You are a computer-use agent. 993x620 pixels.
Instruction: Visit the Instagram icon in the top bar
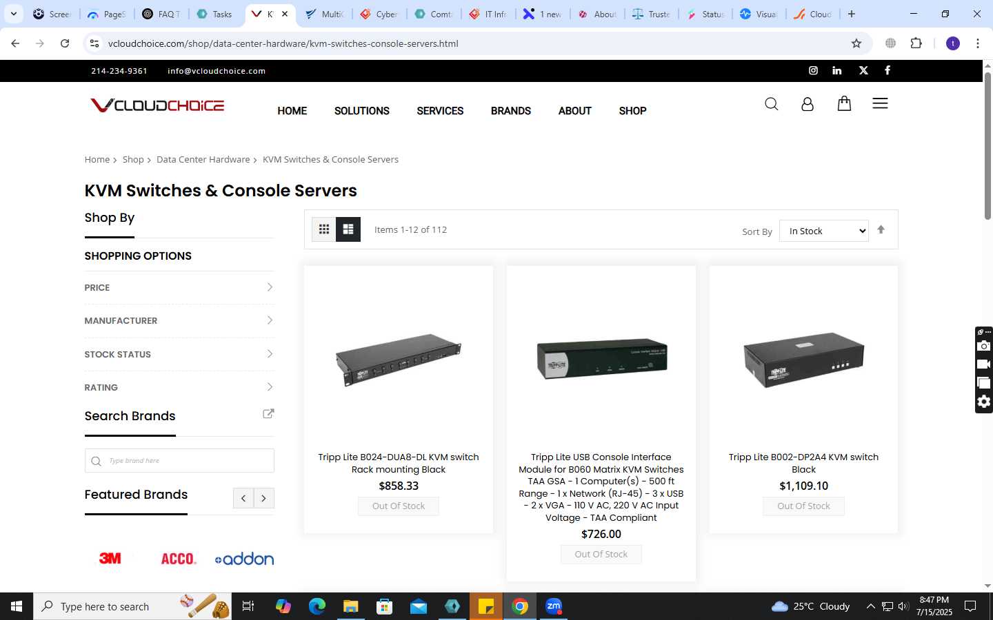pos(813,70)
